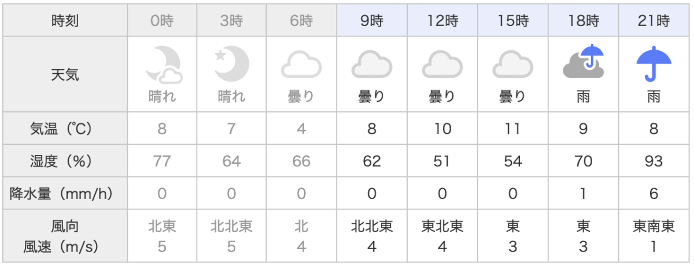This screenshot has height=267, width=694.
Task: Click the 時刻 row header
Action: [65, 22]
